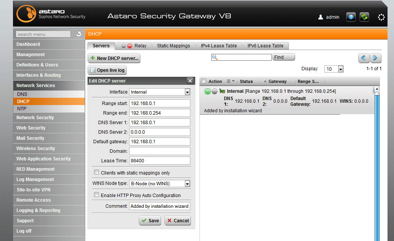394x241 pixels.
Task: Open Interfaces & Routing menu
Action: pyautogui.click(x=49, y=75)
